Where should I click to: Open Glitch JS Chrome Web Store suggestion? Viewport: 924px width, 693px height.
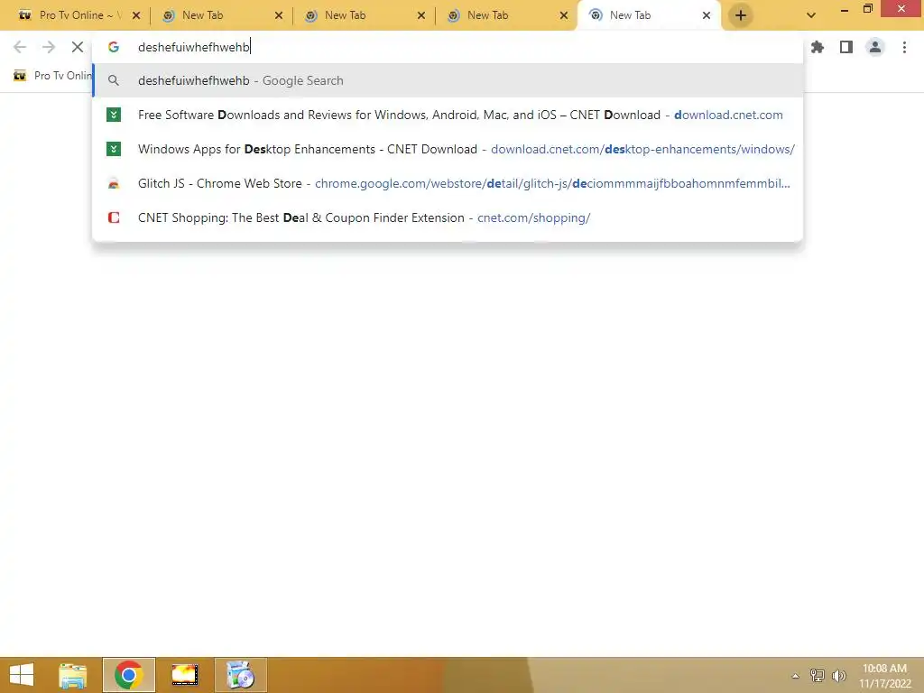[448, 183]
